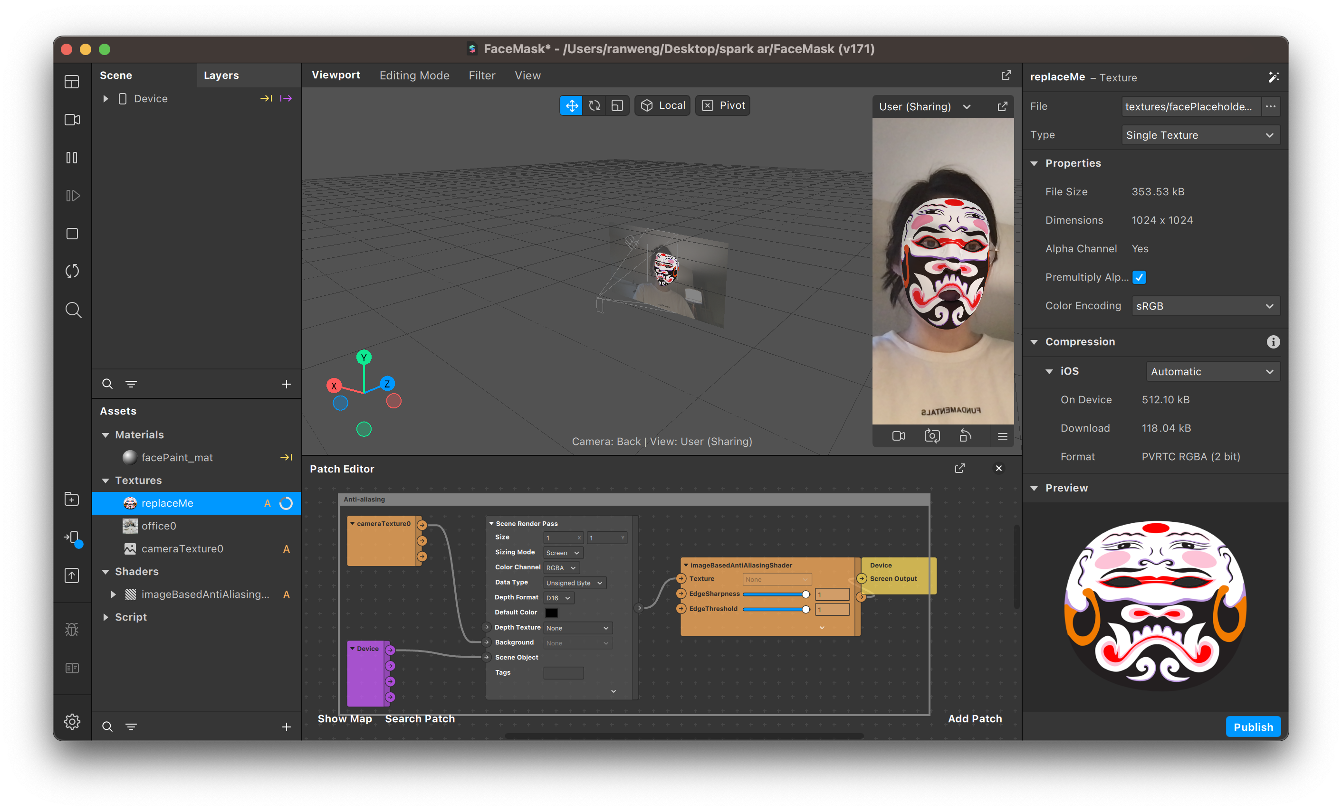Uncheck the Premultiply Alpha checkbox
1342x811 pixels.
[1139, 277]
